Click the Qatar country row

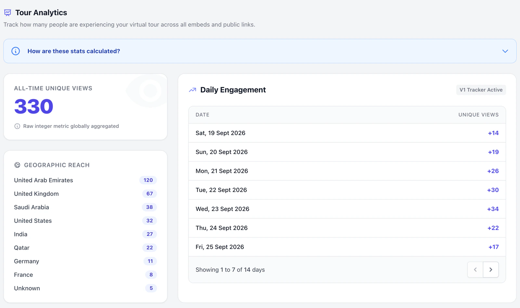click(x=85, y=248)
